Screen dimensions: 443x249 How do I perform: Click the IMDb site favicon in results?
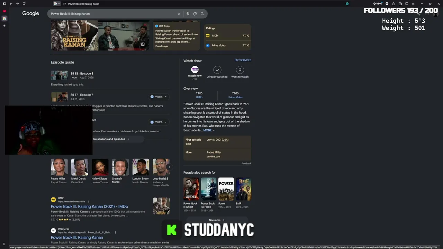click(x=53, y=200)
